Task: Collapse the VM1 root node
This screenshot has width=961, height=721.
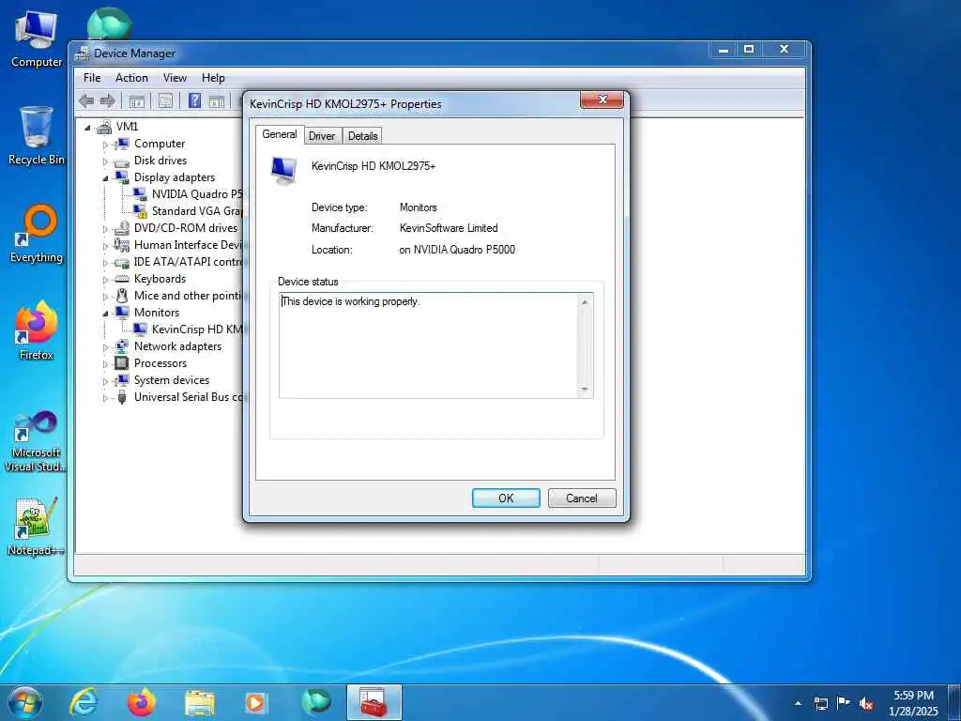Action: coord(87,128)
